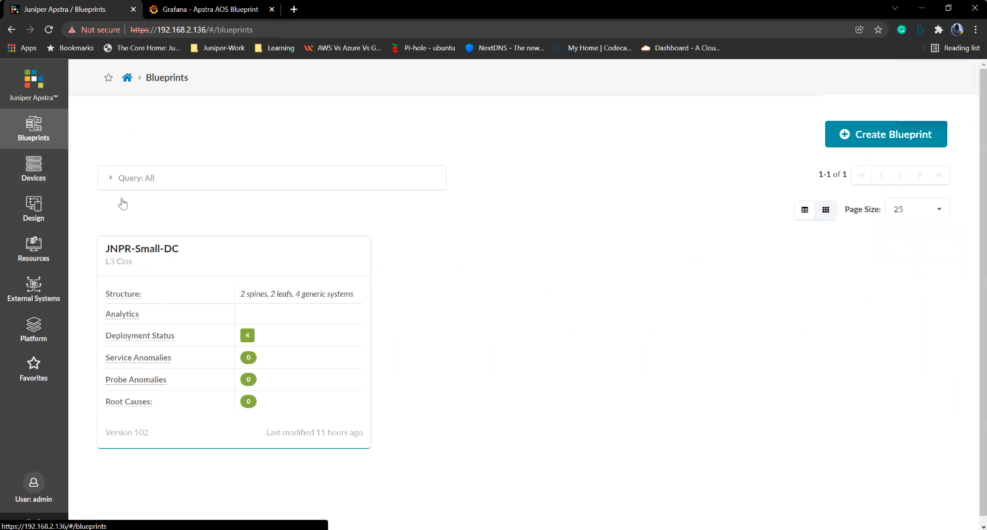
Task: Open the Blueprints sidebar section
Action: [x=34, y=129]
